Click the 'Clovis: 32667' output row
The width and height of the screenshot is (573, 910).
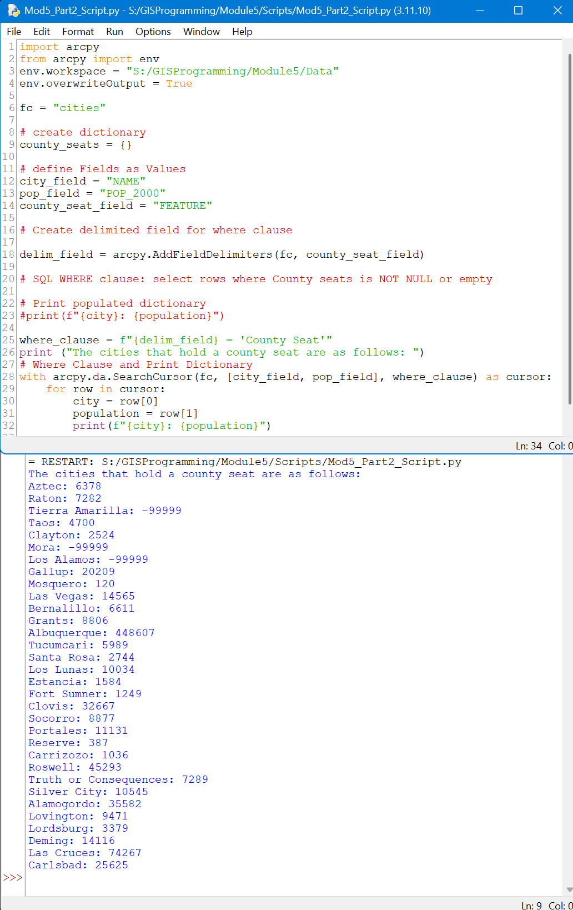tap(72, 706)
